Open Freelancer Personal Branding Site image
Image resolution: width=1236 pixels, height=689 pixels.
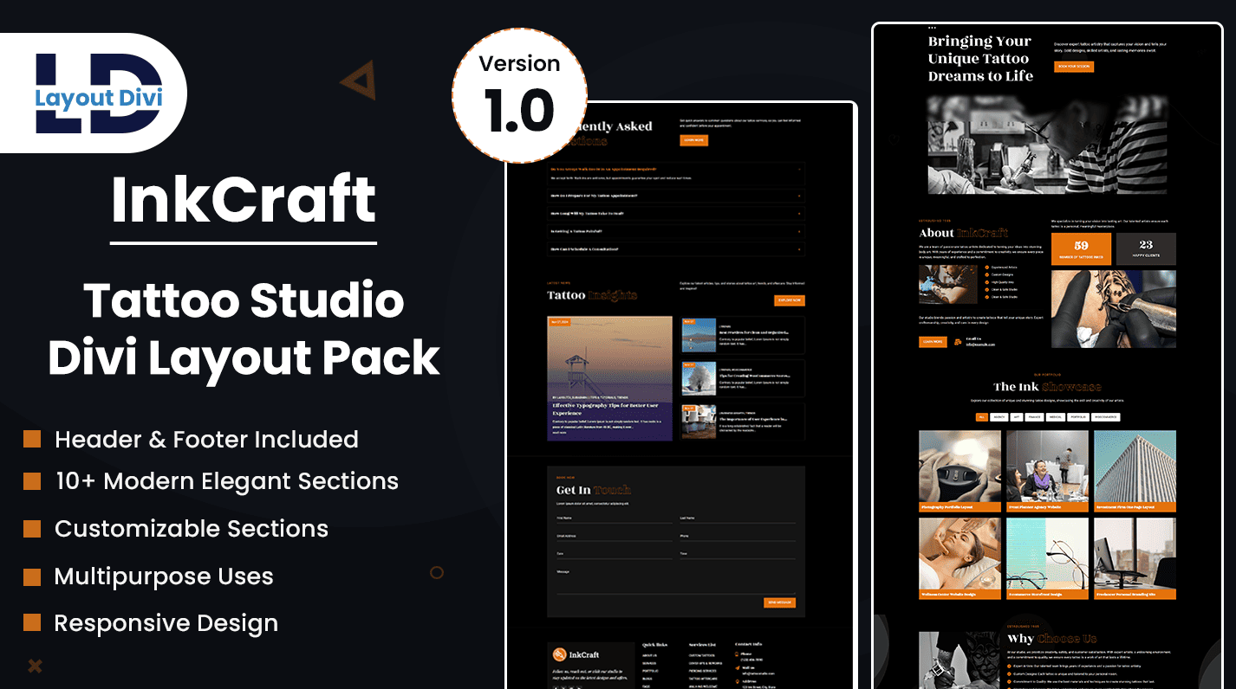[1135, 558]
